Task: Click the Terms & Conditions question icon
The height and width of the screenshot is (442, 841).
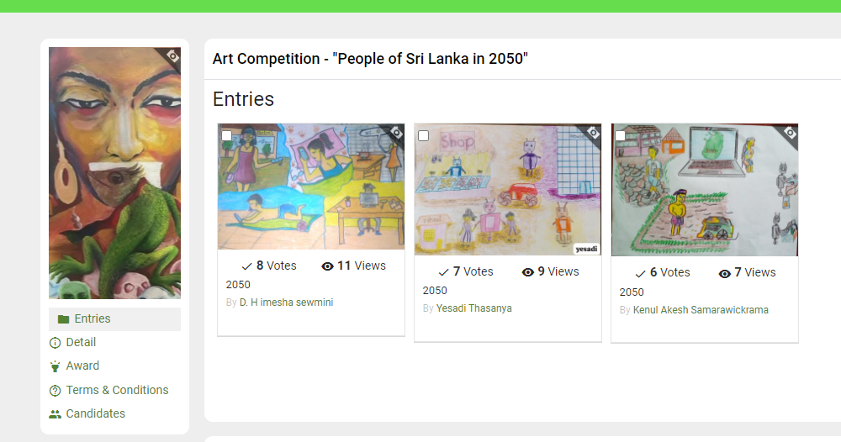Action: point(56,391)
